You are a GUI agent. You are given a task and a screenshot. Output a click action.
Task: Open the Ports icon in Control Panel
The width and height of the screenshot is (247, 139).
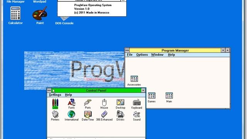click(x=88, y=104)
